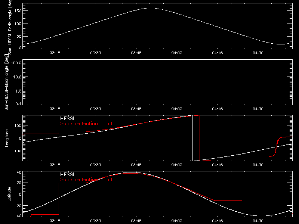Click the Sun-HESSI-Moon angle axis label
This screenshot has width=299, height=224.
6,82
